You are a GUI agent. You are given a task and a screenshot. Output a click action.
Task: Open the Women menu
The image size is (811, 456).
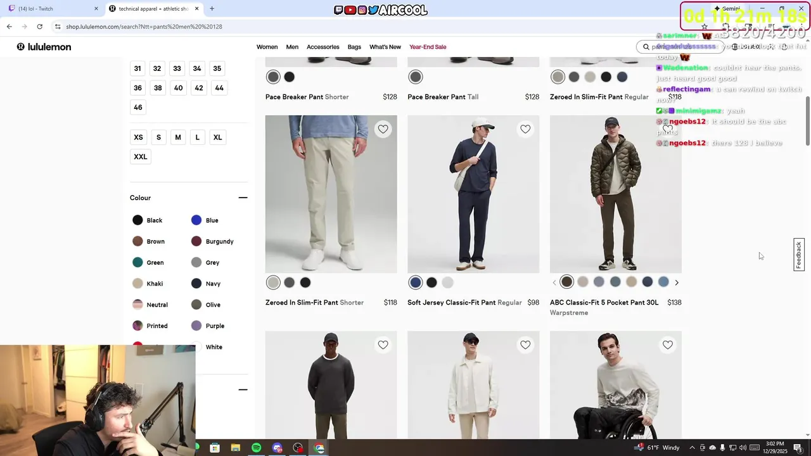(x=267, y=47)
